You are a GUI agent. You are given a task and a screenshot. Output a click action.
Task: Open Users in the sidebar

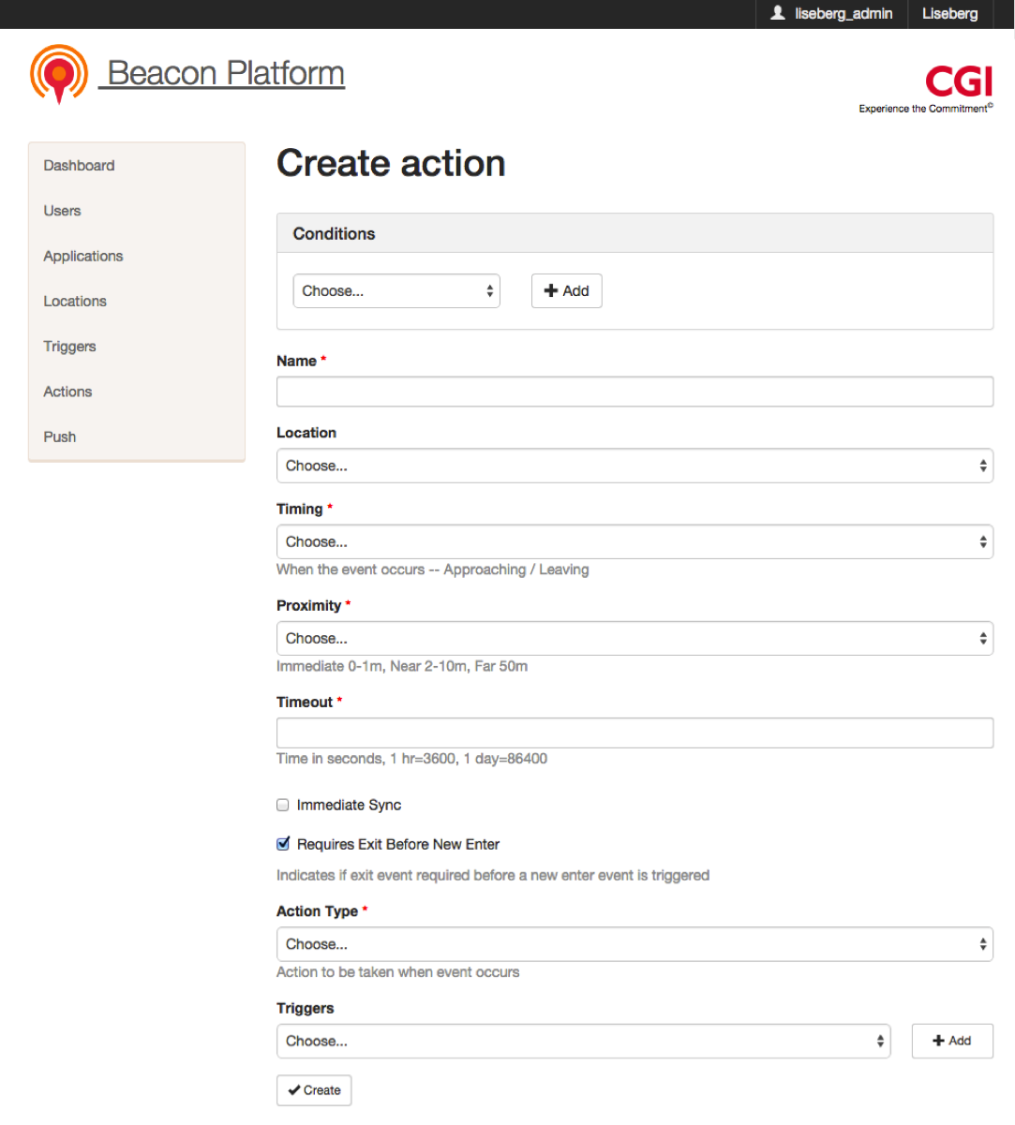click(62, 211)
